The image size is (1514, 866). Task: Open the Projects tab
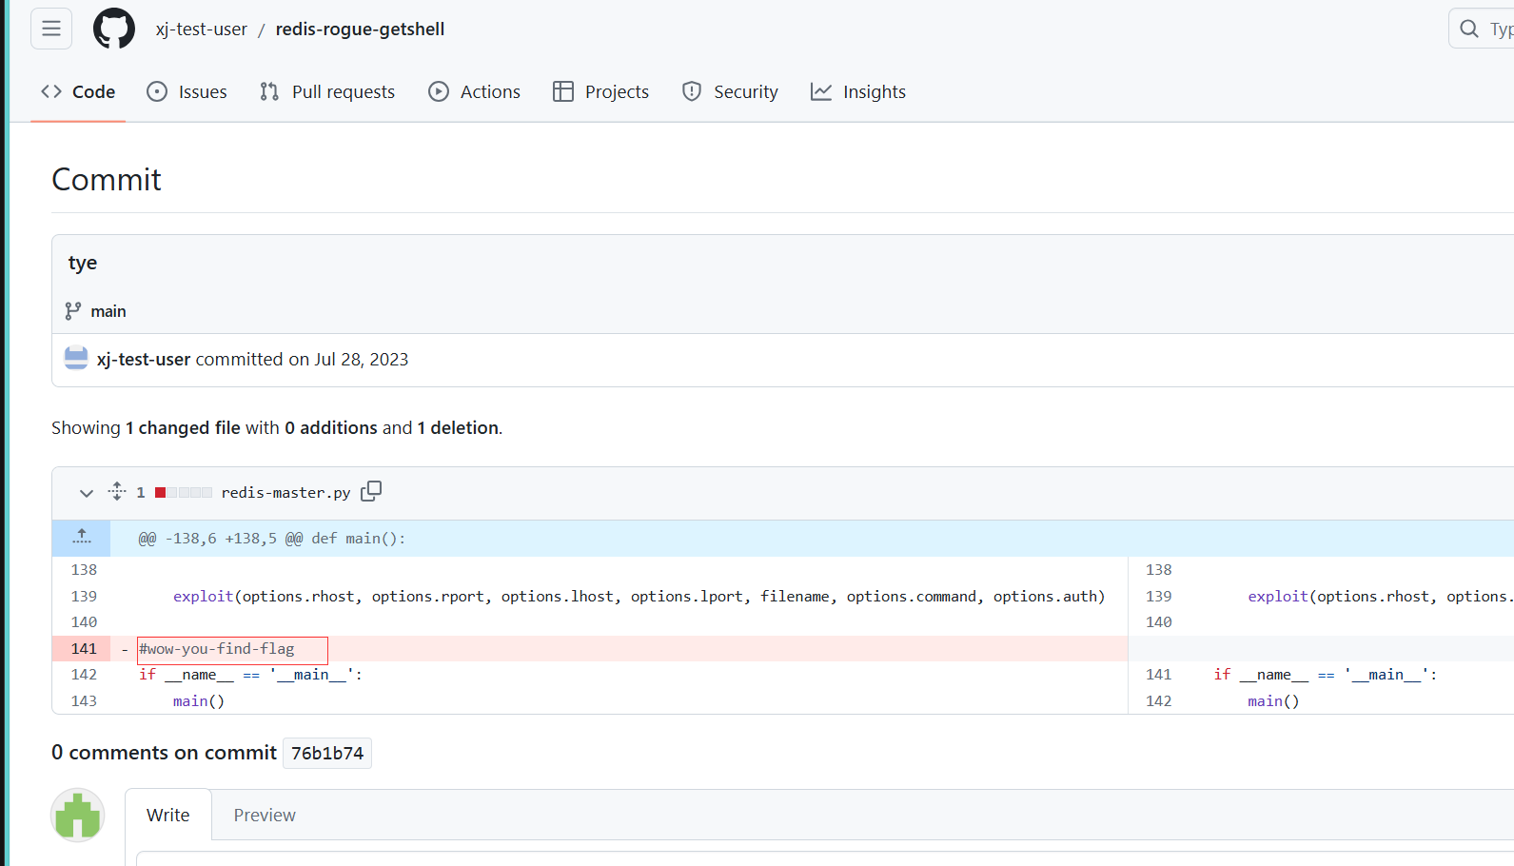click(x=600, y=91)
